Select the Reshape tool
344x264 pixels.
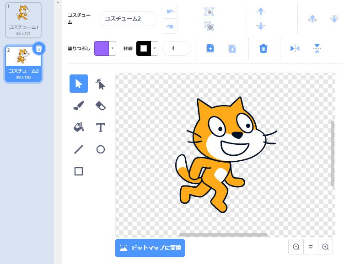101,84
